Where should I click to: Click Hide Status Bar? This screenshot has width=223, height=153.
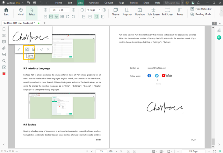[x=201, y=9]
